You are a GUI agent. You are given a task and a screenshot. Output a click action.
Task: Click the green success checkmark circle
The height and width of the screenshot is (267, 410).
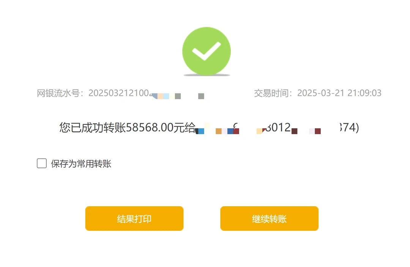[x=206, y=51]
